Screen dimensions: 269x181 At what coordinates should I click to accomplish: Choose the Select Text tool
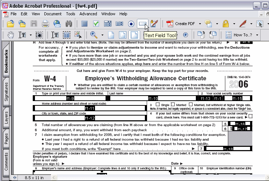55,35
